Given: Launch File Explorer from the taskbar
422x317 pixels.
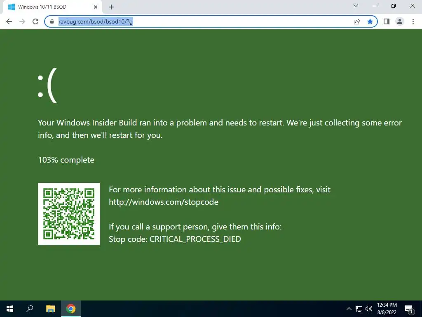Looking at the screenshot, I should point(50,309).
